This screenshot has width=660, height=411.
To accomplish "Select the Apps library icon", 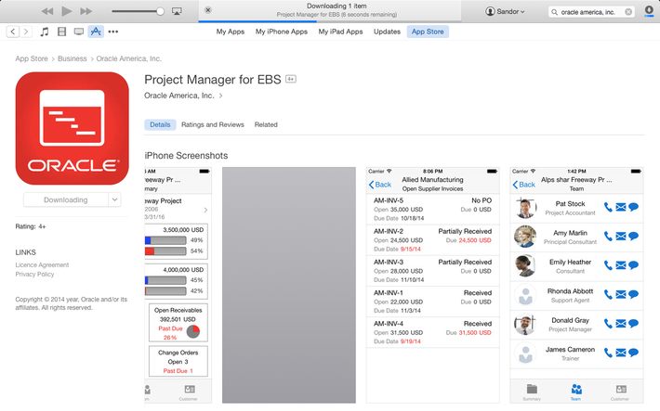I will pyautogui.click(x=96, y=32).
